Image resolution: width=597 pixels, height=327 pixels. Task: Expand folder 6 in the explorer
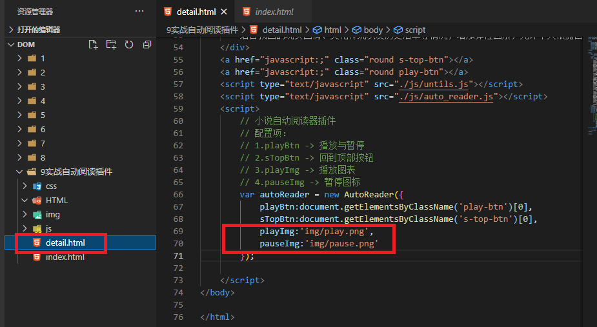coord(20,130)
